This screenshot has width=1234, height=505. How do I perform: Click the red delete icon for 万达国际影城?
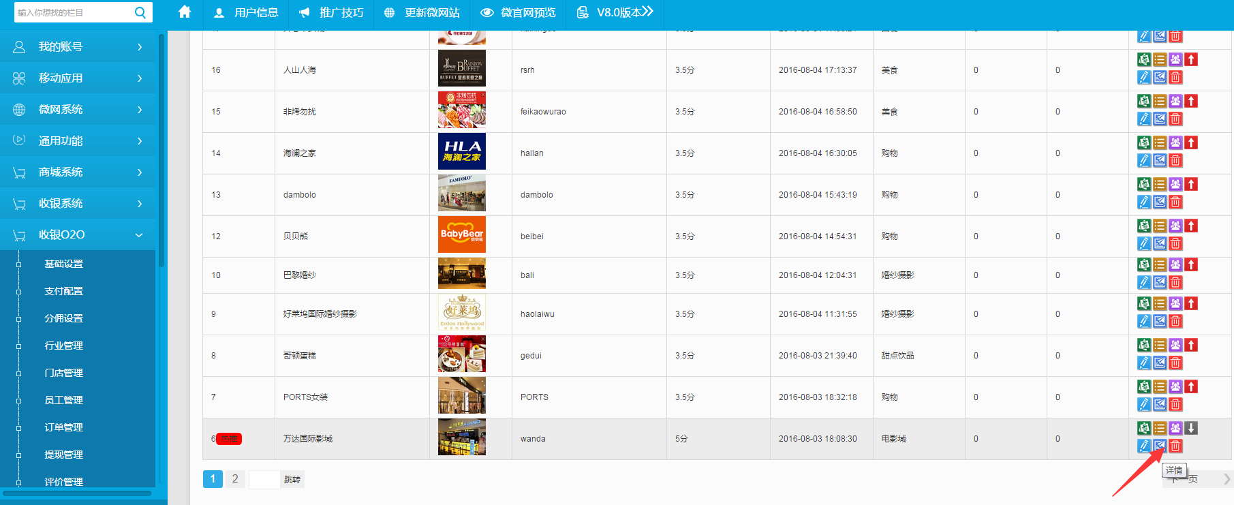(x=1175, y=446)
